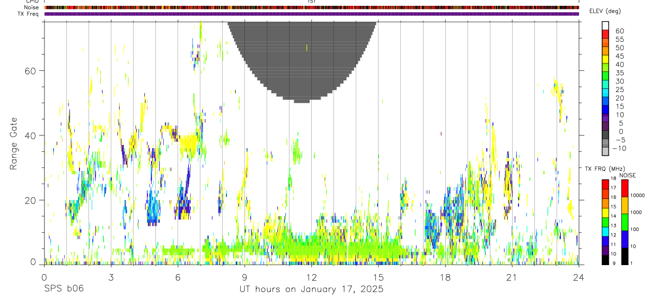This screenshot has width=651, height=300.
Task: Click the 'TX FRQ (MHz)' legend title
Action: tap(605, 169)
